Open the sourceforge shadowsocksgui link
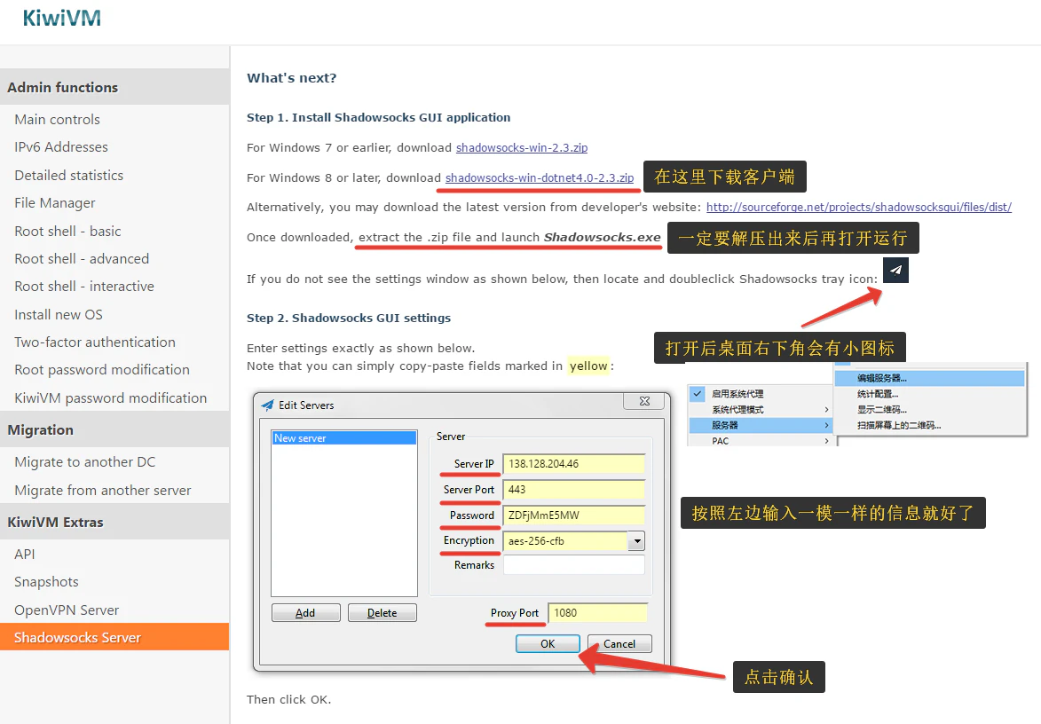Viewport: 1041px width, 724px height. click(x=858, y=207)
